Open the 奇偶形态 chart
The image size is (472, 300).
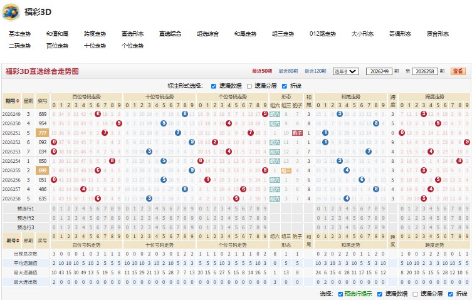(x=400, y=34)
